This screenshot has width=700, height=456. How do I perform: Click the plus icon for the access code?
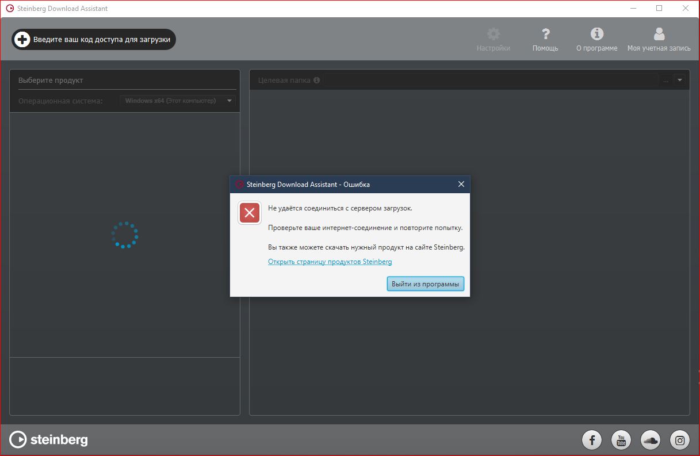[22, 39]
